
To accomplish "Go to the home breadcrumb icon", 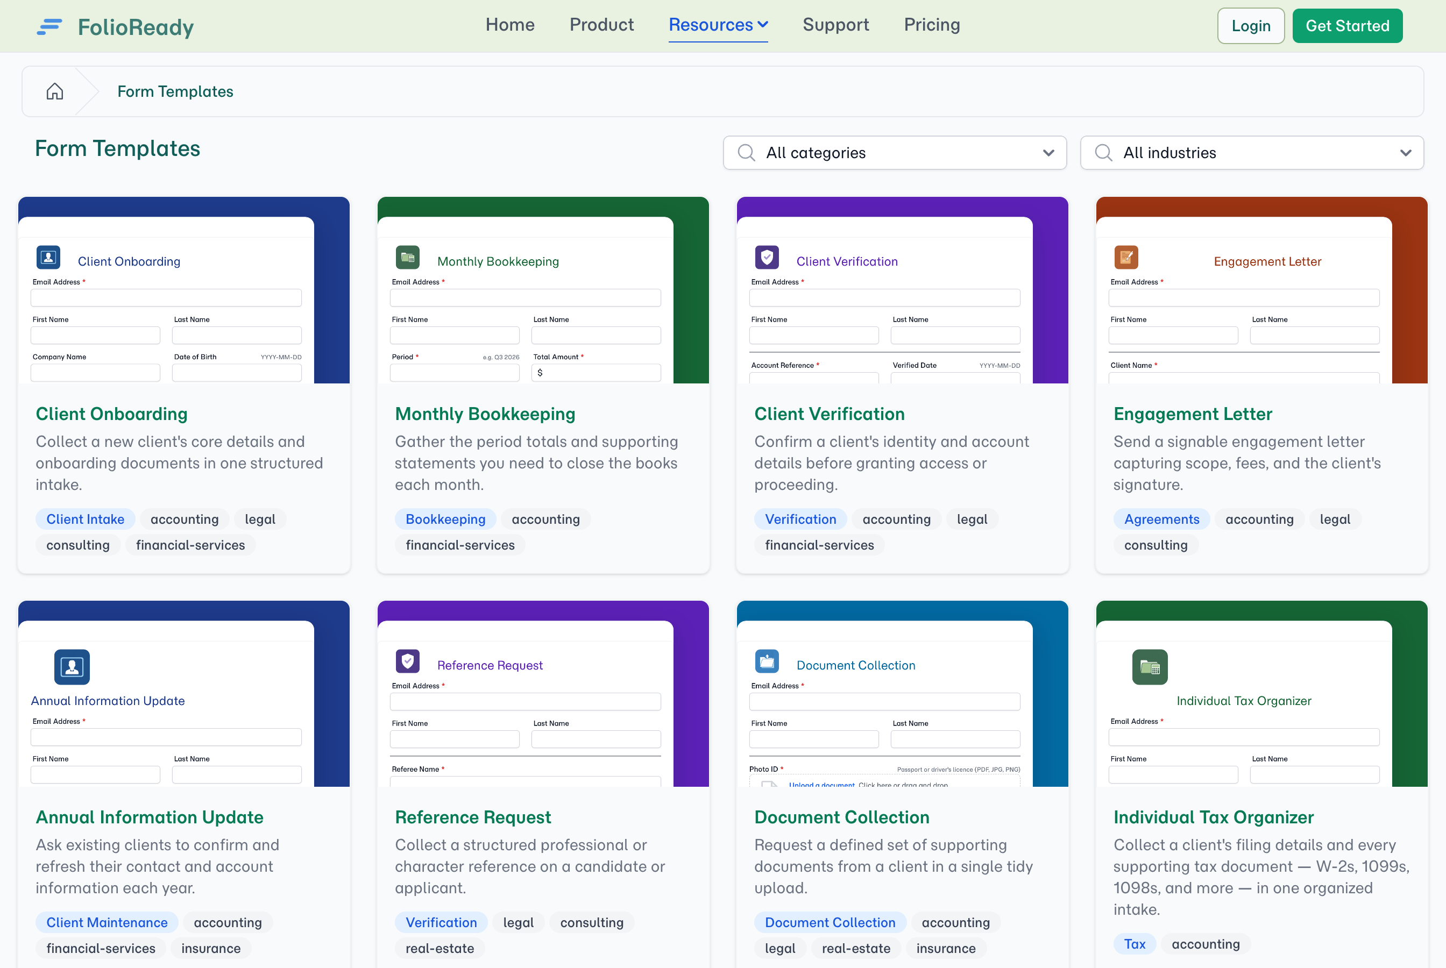I will [55, 91].
